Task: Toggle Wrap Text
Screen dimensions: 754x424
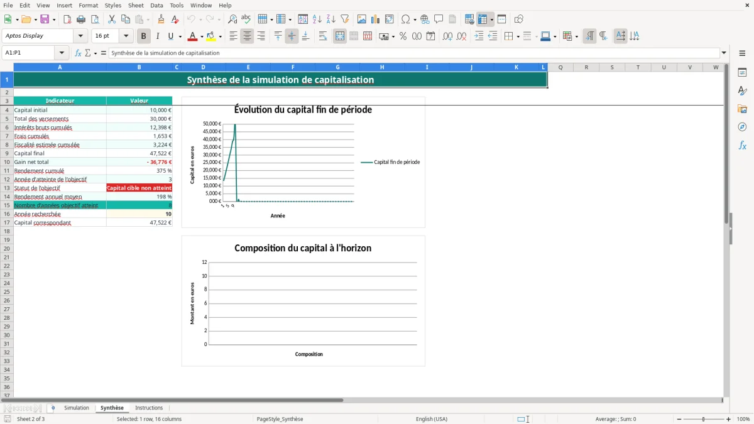Action: (323, 36)
